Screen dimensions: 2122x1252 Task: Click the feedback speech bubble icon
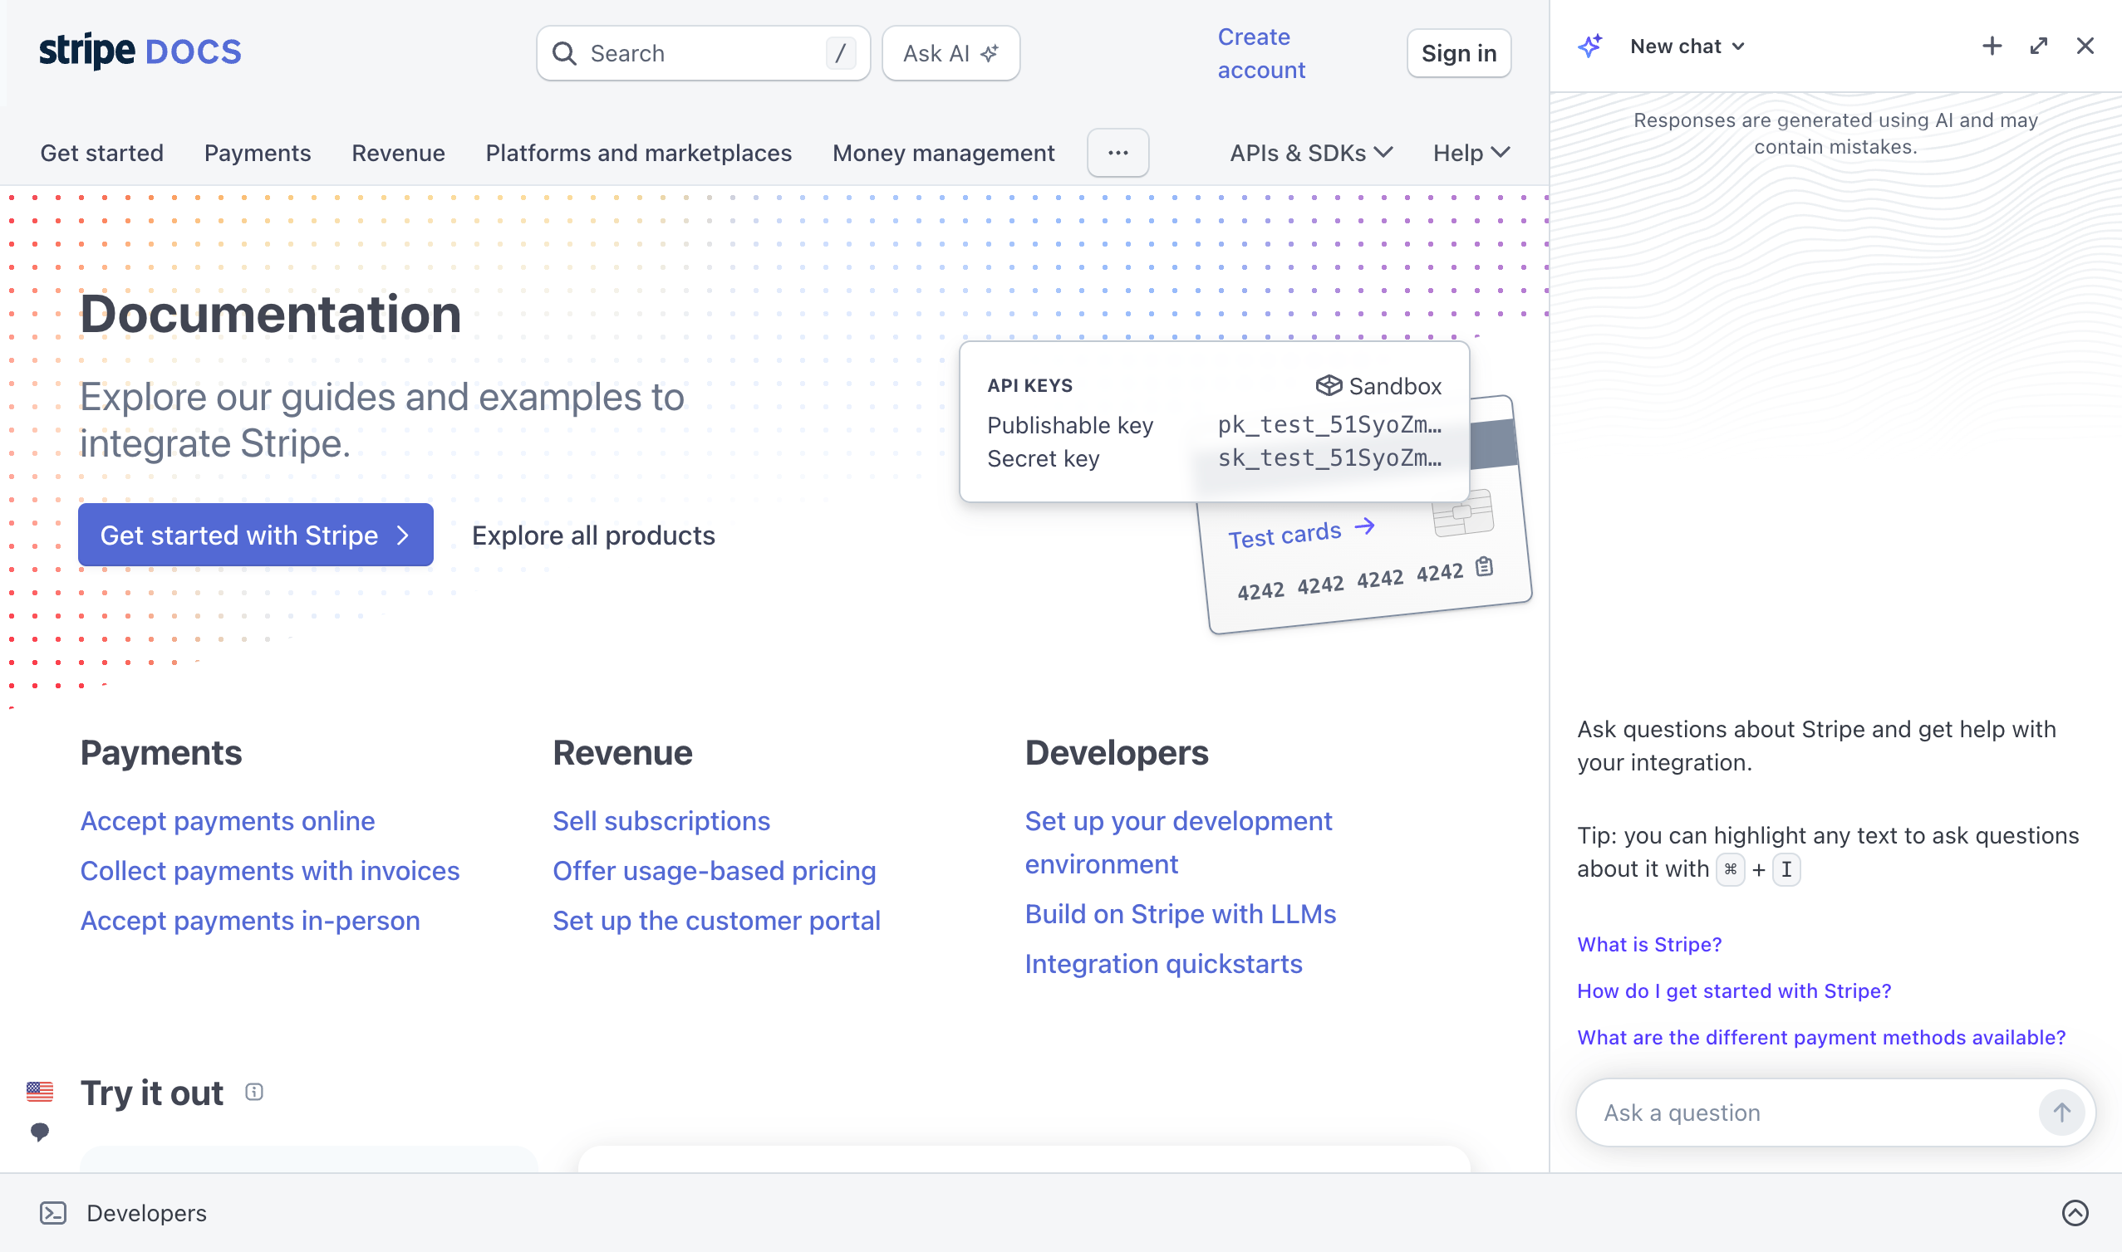[41, 1132]
